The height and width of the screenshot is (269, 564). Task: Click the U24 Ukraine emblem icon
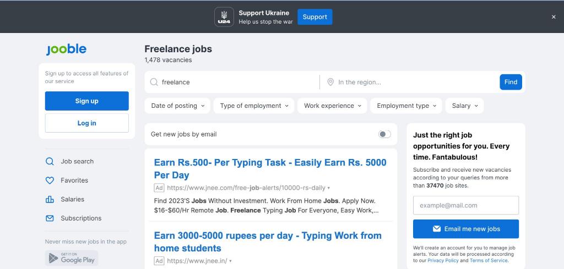point(224,17)
